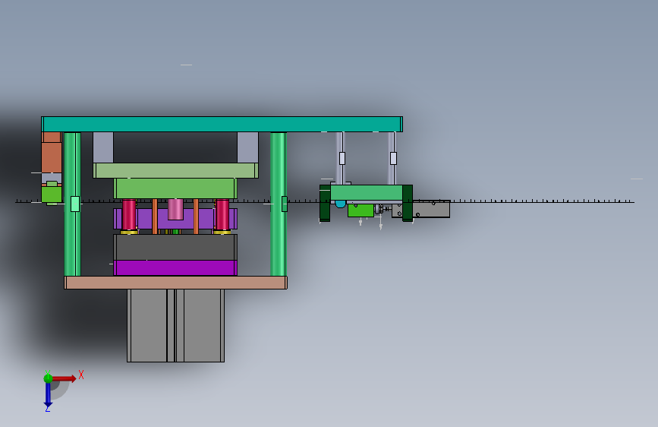This screenshot has width=658, height=427.
Task: Click the green Y axis origin ball of the triad
Action: (x=48, y=378)
